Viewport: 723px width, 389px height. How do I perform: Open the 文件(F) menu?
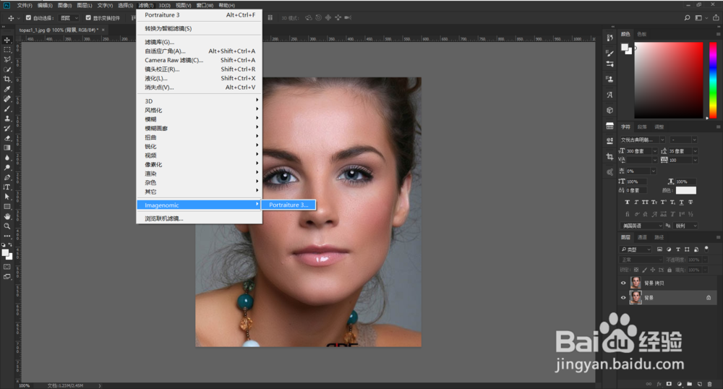(25, 6)
